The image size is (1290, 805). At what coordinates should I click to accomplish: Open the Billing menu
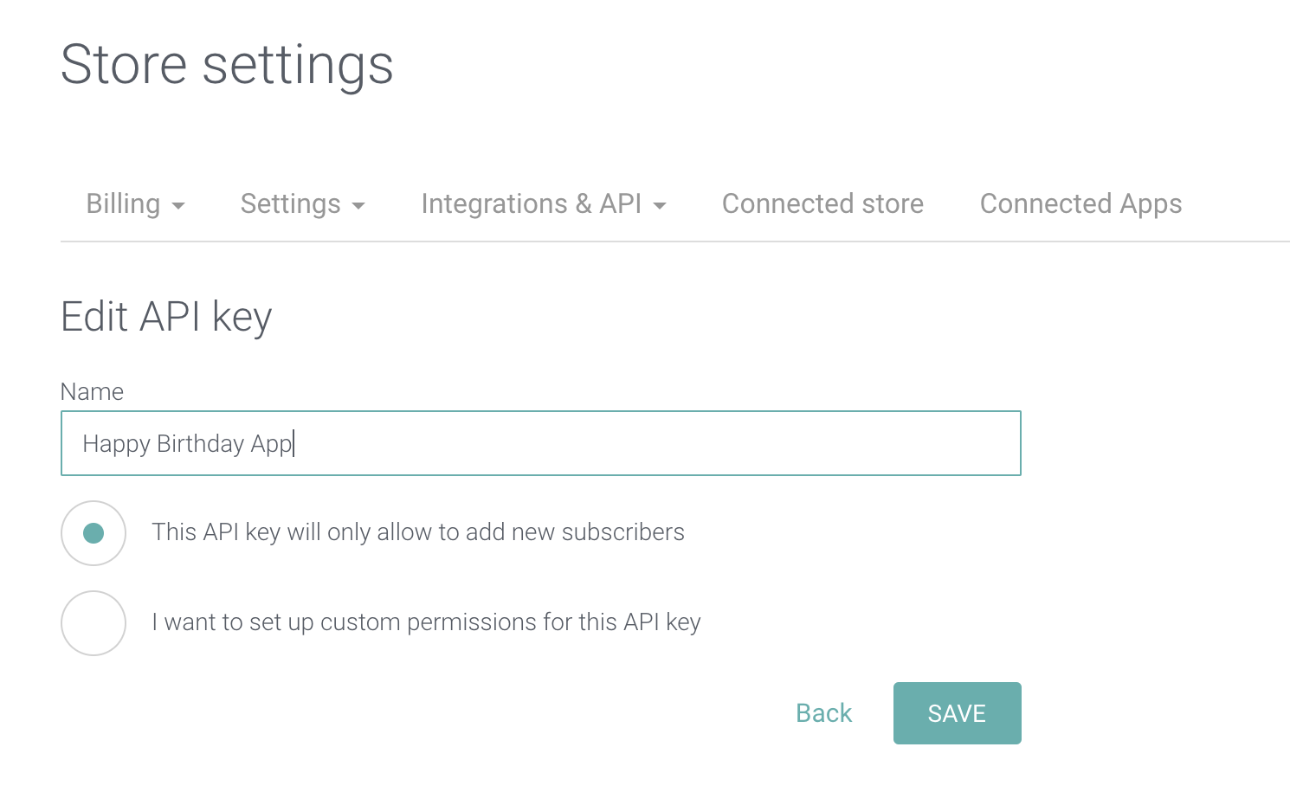(x=124, y=203)
